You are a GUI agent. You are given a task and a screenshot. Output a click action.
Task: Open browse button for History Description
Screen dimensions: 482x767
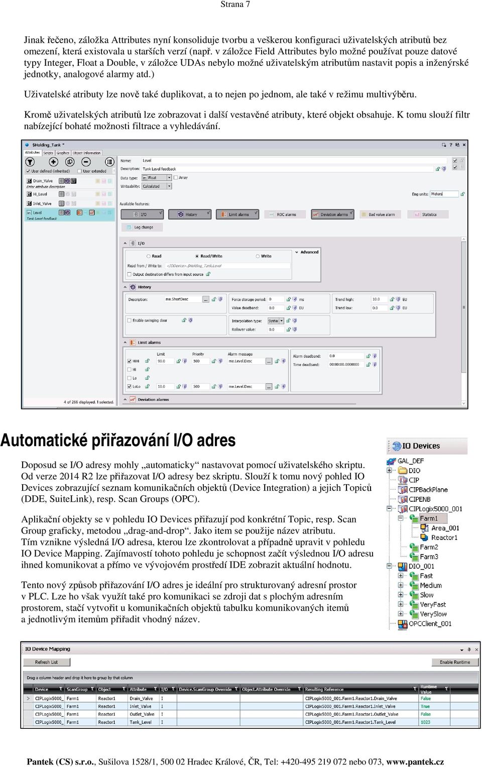(x=206, y=299)
